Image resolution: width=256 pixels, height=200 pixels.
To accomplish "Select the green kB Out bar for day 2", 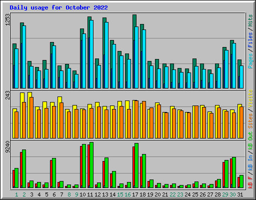I will coord(24,169).
